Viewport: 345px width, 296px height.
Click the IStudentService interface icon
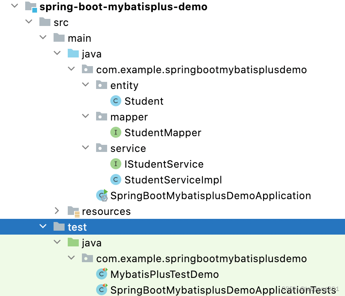coord(115,164)
